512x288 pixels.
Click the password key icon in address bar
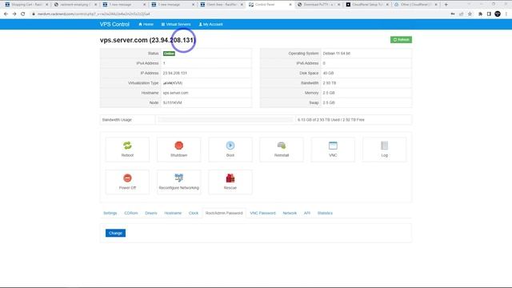(x=453, y=14)
